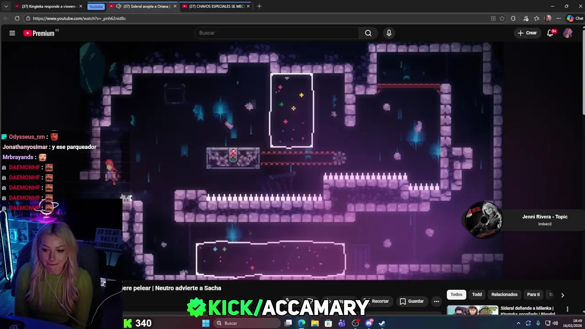Go to YouTube Premium home logo
585x329 pixels.
(40, 33)
